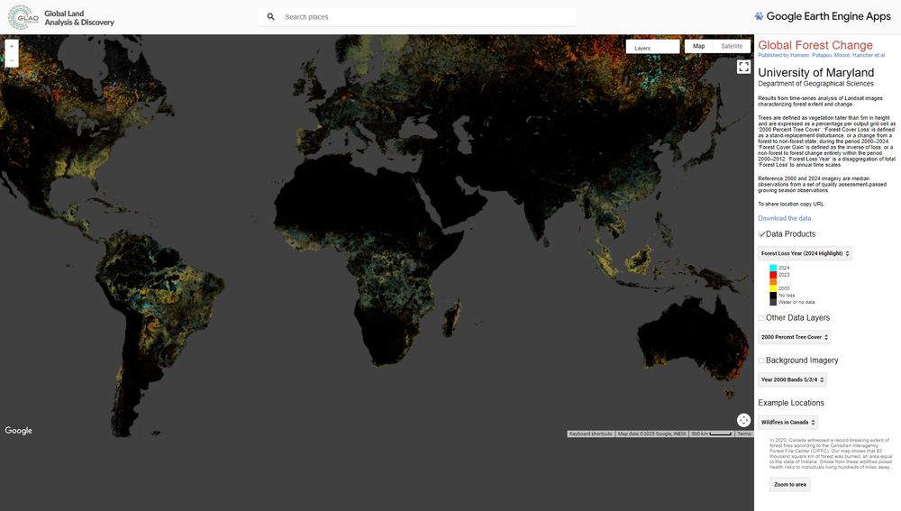Click the Terms link on map

744,434
